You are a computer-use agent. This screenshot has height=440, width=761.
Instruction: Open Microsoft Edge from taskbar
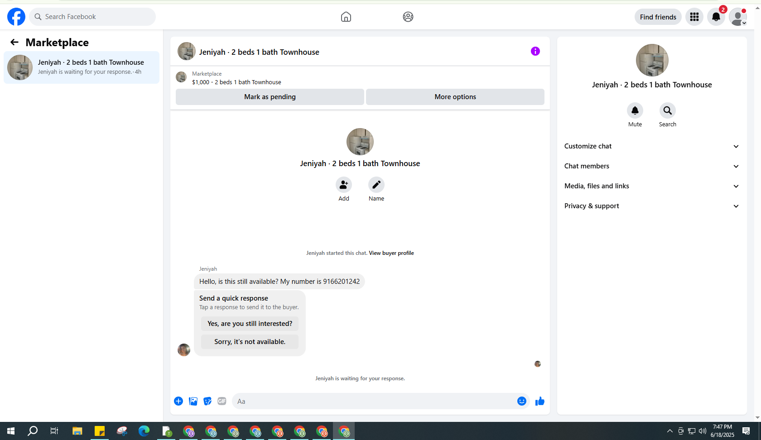pyautogui.click(x=144, y=431)
